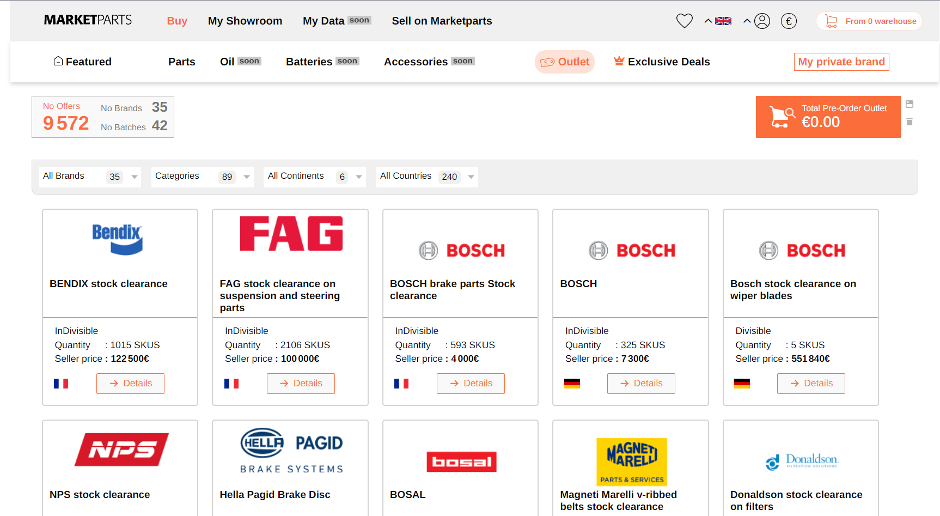
Task: Click the Donaldson brand logo
Action: click(x=802, y=462)
